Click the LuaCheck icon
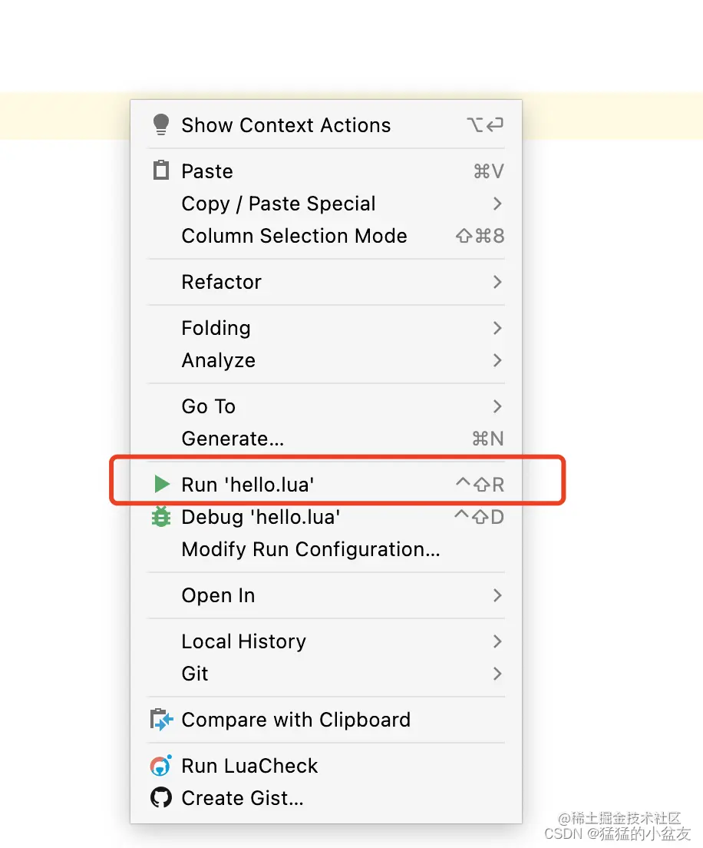The height and width of the screenshot is (848, 703). tap(160, 766)
